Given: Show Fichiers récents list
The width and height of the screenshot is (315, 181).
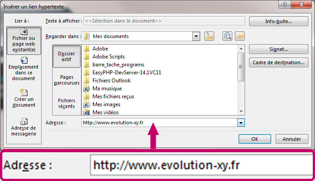Looking at the screenshot, I should click(66, 104).
